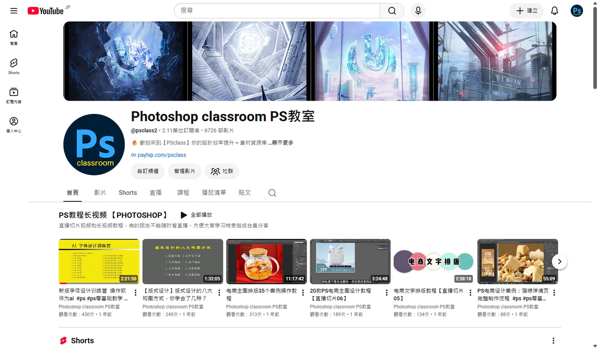Open 訂閱內容 in the sidebar
This screenshot has width=598, height=349.
click(x=14, y=96)
